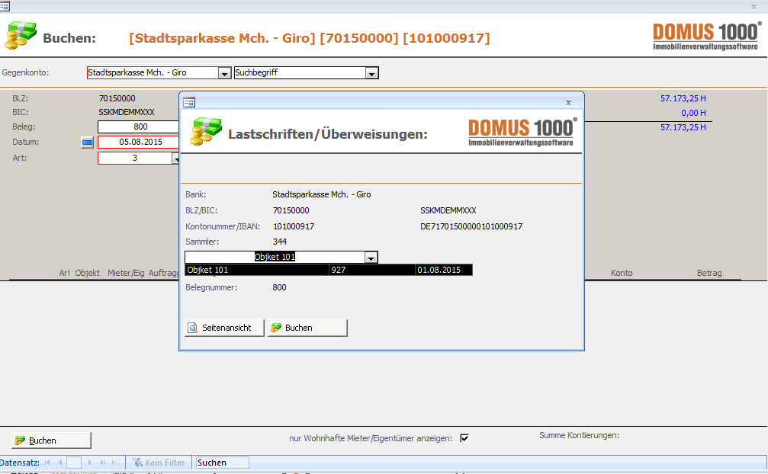Click money icon in Lastschriften dialog header

pyautogui.click(x=206, y=131)
